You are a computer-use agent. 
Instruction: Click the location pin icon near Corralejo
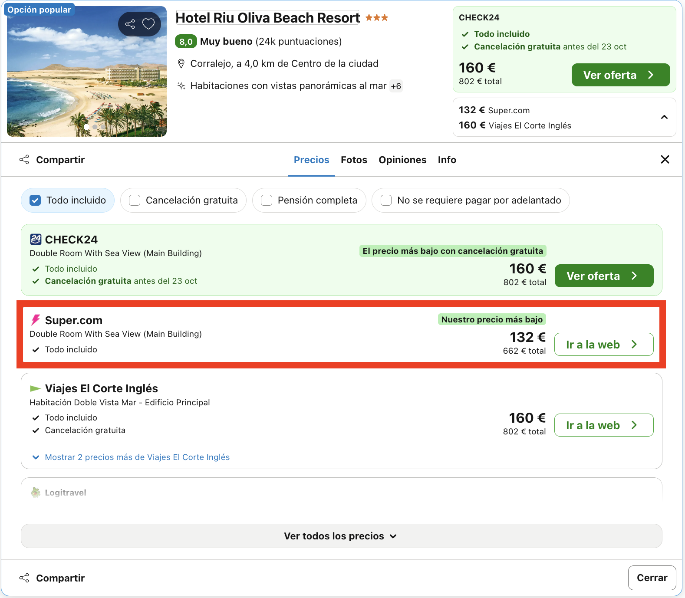click(181, 64)
